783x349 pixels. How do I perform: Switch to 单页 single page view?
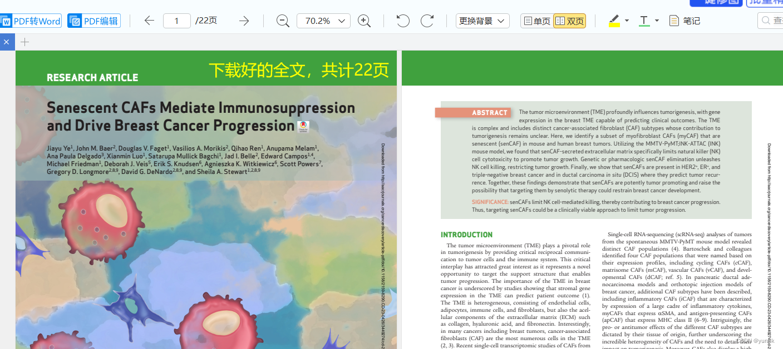click(x=537, y=21)
